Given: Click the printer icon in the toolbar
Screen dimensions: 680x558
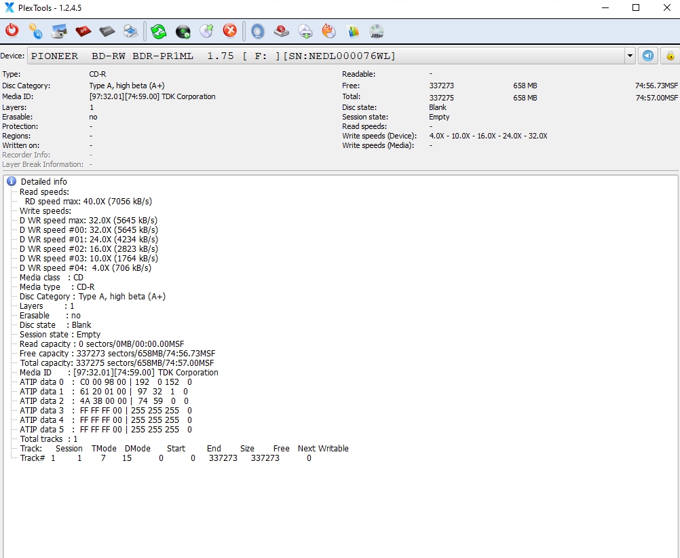Looking at the screenshot, I should tap(130, 31).
